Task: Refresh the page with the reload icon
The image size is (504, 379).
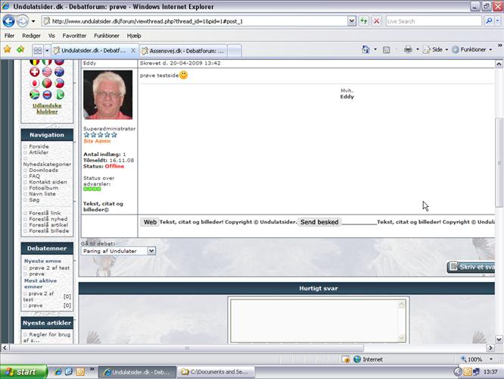Action: pos(363,20)
